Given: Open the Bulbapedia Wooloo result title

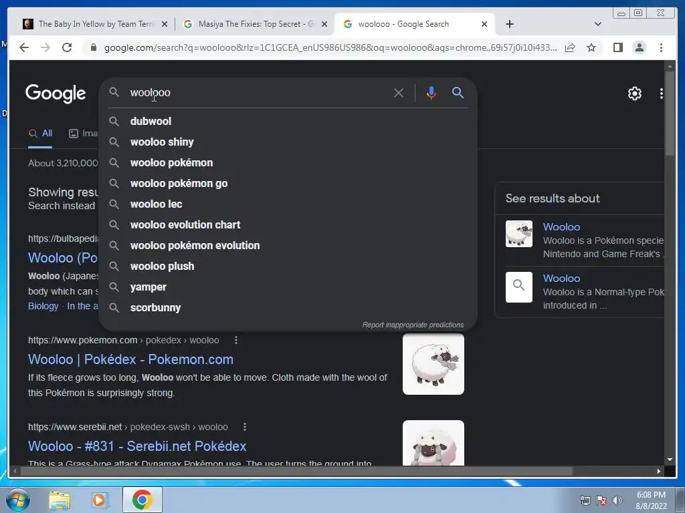Looking at the screenshot, I should (63, 258).
